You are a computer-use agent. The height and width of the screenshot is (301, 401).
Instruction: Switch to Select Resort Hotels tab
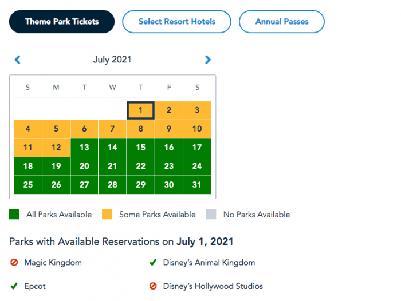176,22
